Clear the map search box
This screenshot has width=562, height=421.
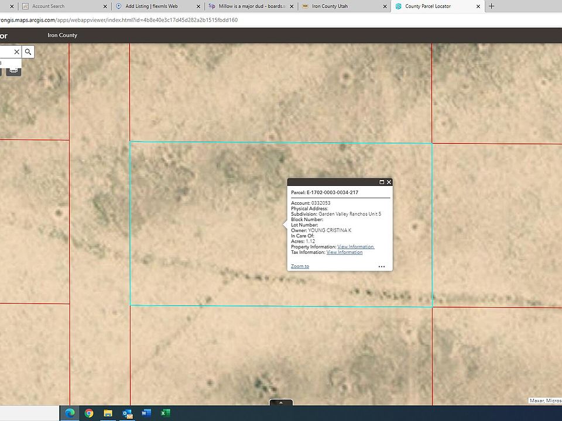coord(16,52)
